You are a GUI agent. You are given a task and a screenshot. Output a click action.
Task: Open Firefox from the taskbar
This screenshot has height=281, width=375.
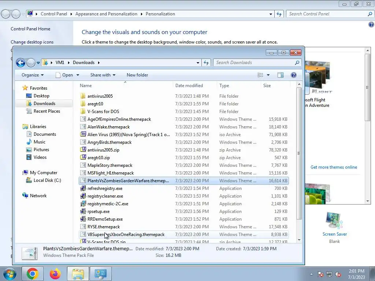(x=55, y=274)
